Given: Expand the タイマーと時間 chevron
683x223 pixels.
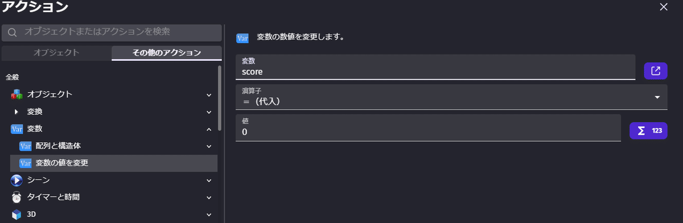Looking at the screenshot, I should pos(209,197).
